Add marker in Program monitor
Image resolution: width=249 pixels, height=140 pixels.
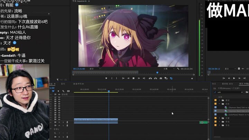tap(106, 78)
